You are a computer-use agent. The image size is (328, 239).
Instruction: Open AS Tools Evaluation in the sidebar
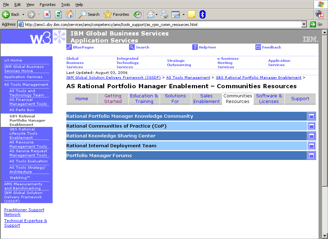[x=28, y=161]
